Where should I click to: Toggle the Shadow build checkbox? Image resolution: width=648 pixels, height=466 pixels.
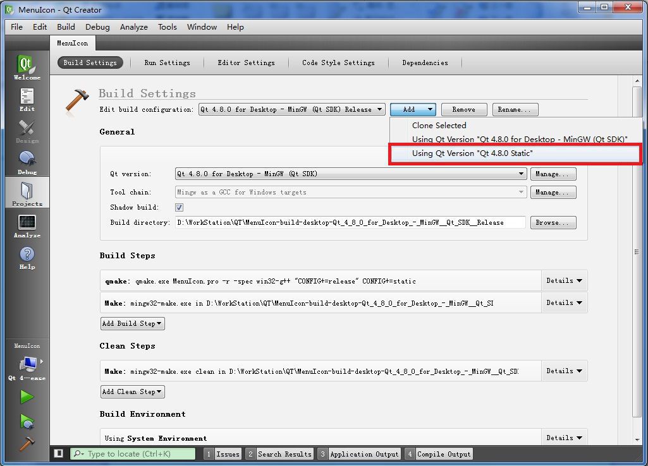(180, 207)
